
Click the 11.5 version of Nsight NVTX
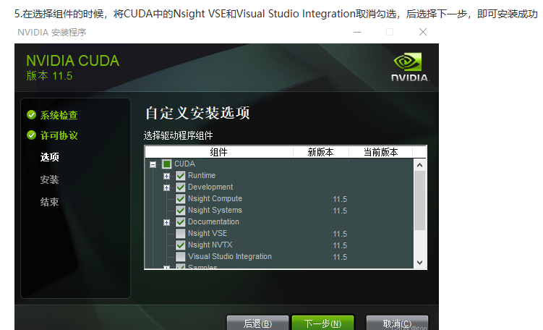click(x=340, y=245)
